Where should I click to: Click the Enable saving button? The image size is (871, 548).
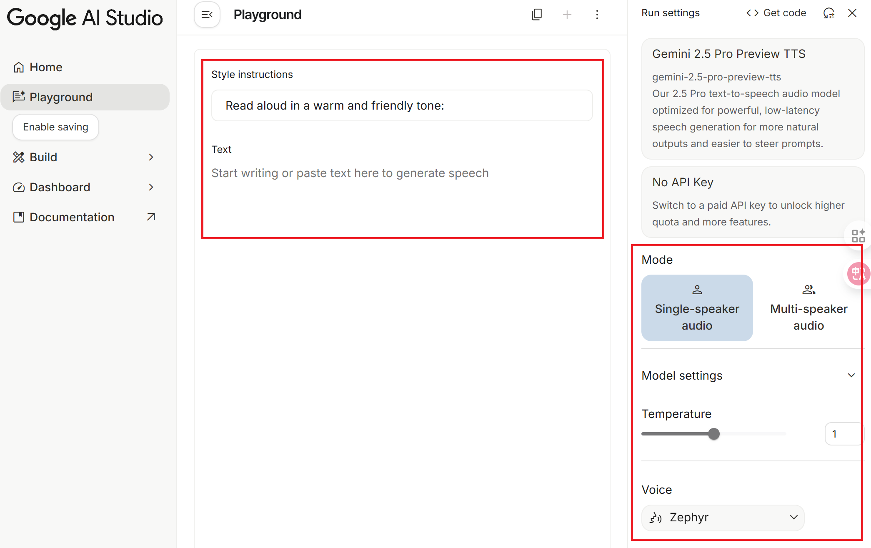pos(55,127)
